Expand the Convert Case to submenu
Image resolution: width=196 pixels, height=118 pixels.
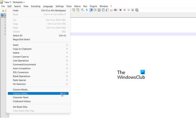click(38, 57)
